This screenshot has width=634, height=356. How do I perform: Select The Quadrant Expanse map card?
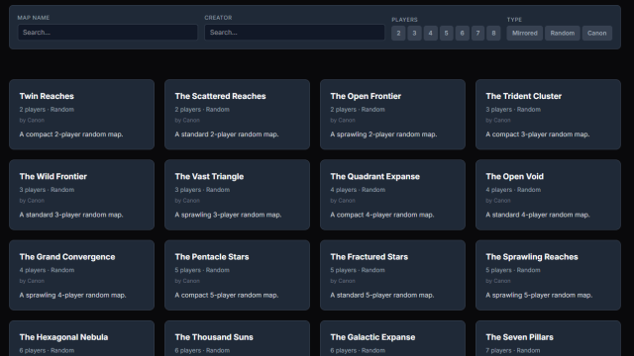(392, 195)
